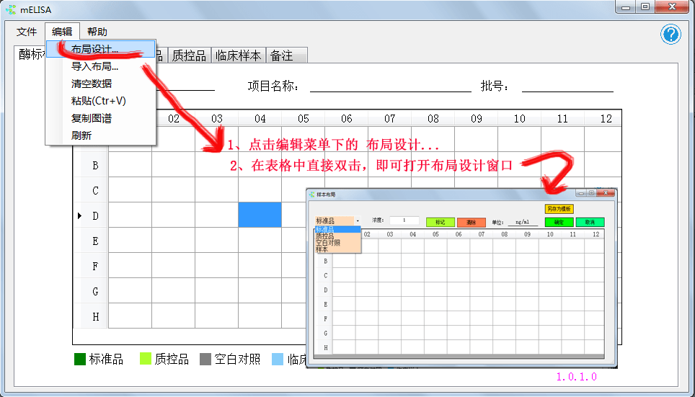Switch to the 临床样本 tab
This screenshot has width=695, height=397.
click(238, 55)
